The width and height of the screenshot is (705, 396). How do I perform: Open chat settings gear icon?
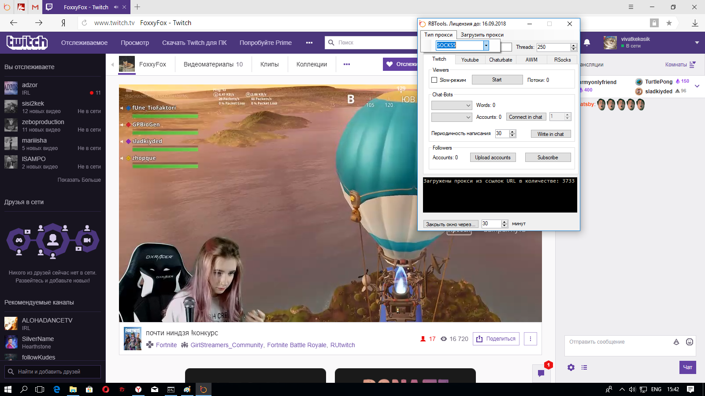571,367
